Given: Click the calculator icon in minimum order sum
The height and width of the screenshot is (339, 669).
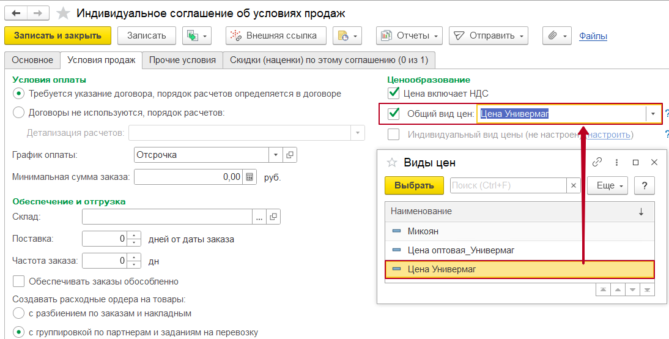Looking at the screenshot, I should click(x=249, y=177).
